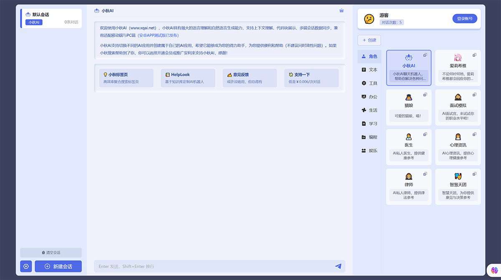Switch to the 娱乐 category tab
The width and height of the screenshot is (501, 280).
(369, 150)
